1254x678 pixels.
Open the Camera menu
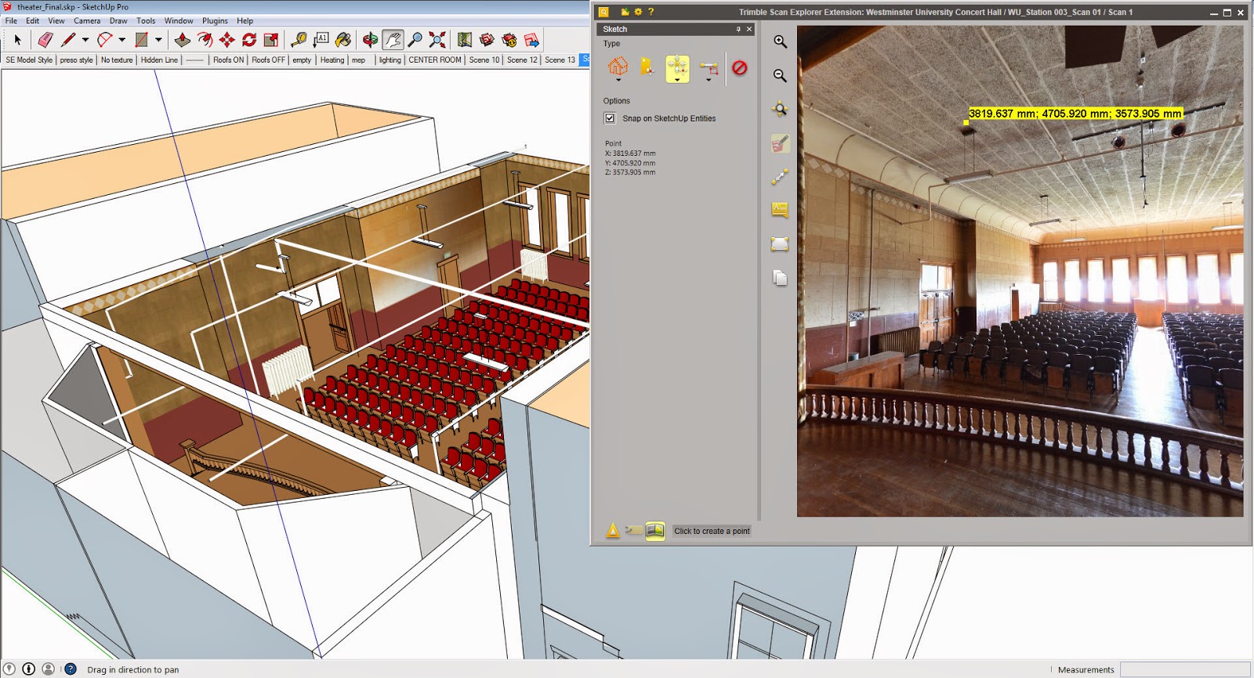pos(87,21)
